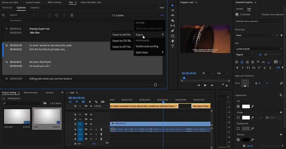Click the fill white color swatch
Screen dimensions: 286x149
coord(246,107)
